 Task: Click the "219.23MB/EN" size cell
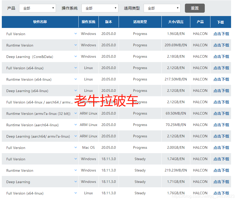pos(176,170)
